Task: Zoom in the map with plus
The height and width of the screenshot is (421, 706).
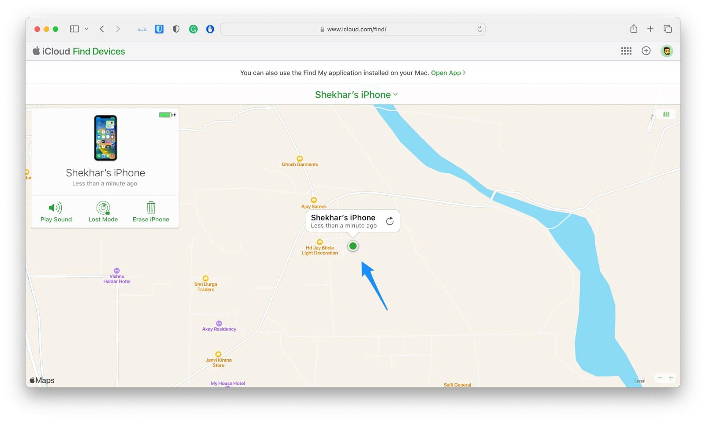Action: (671, 378)
